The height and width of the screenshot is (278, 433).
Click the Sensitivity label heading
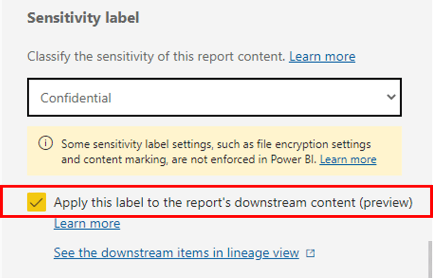[83, 18]
